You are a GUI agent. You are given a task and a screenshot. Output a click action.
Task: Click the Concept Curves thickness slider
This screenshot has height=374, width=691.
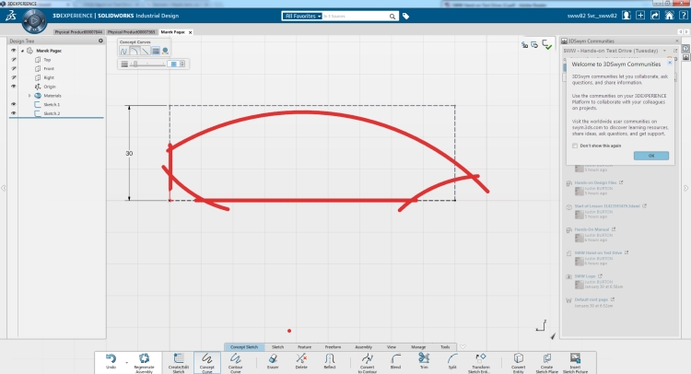click(x=147, y=64)
